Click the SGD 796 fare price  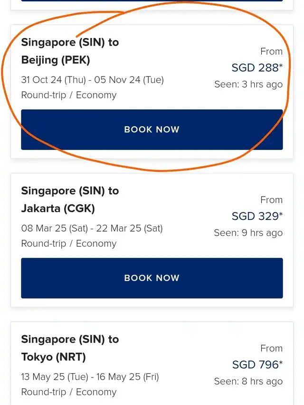[x=257, y=365]
